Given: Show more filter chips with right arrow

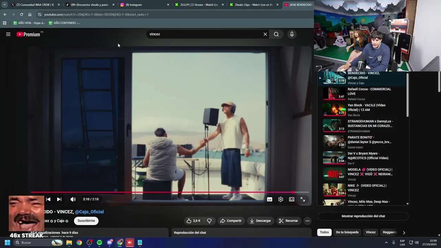Looking at the screenshot, I should (404, 232).
